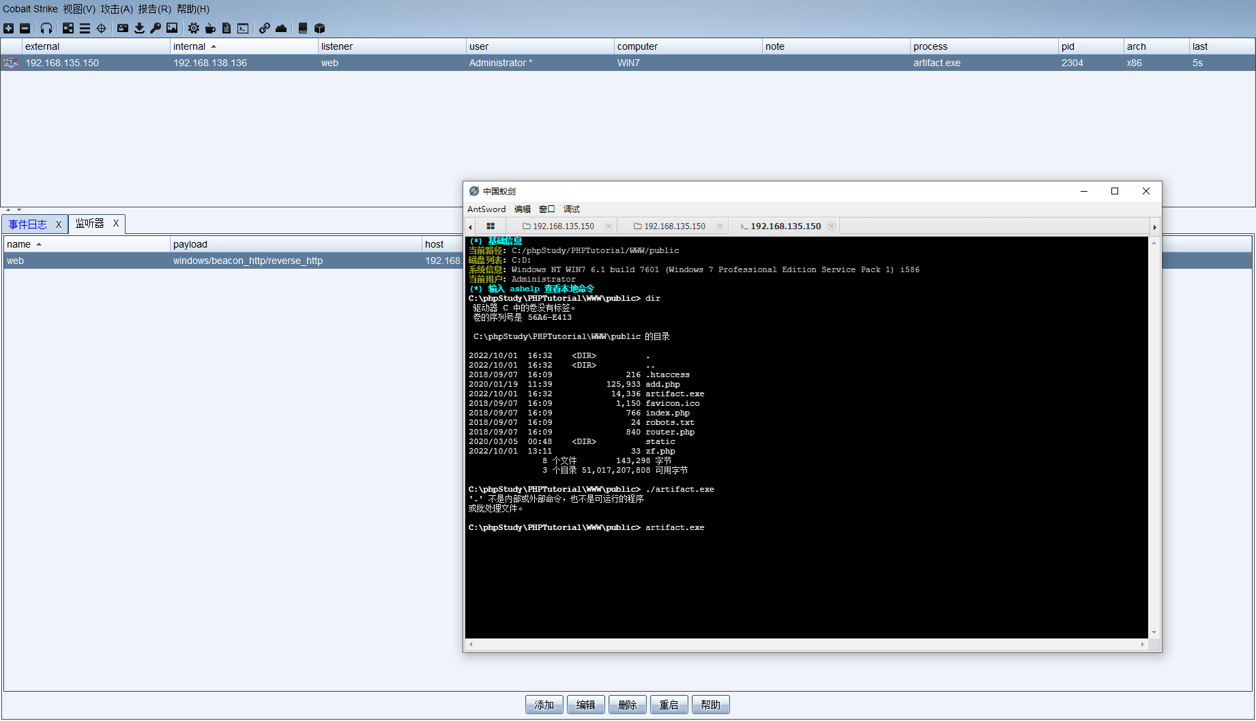Viewport: 1256px width, 721px height.
Task: Open the help book icon in the toolbar
Action: [303, 28]
